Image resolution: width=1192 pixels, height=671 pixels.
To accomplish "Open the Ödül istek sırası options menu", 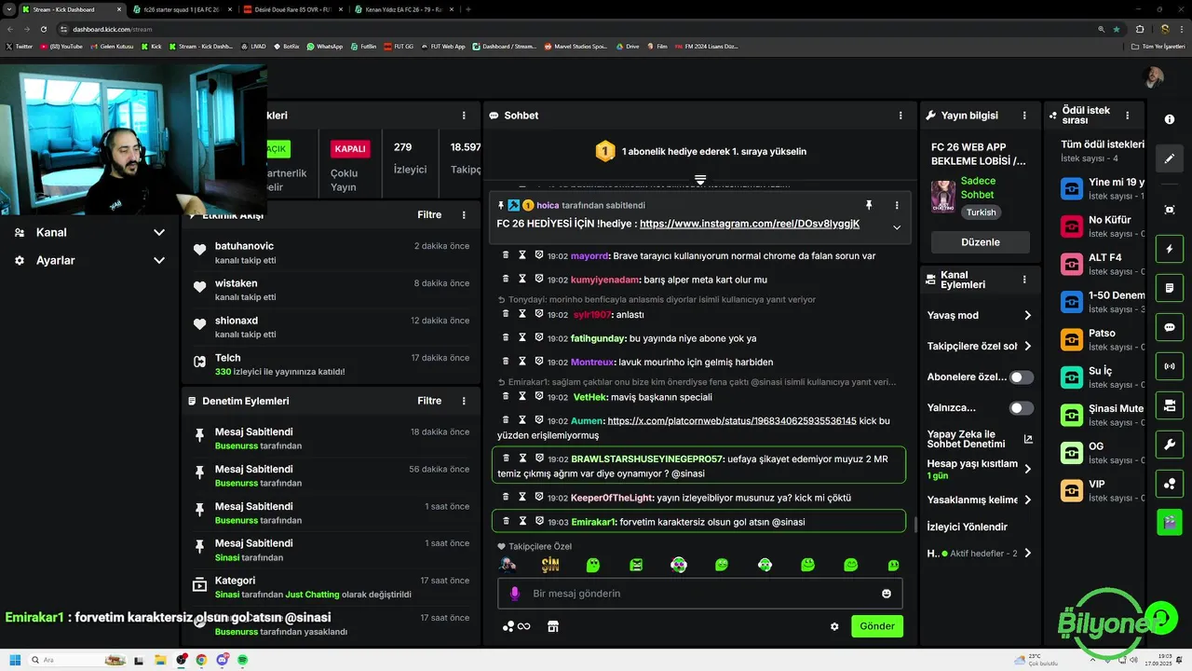I will pos(1127,116).
